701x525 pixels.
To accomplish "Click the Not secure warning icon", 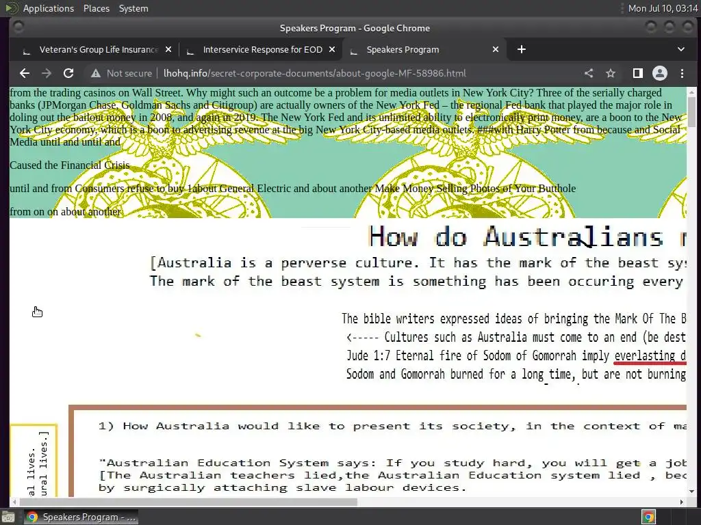I will click(x=96, y=73).
